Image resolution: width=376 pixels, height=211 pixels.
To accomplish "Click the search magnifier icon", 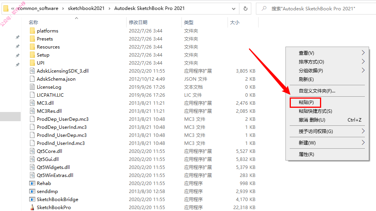I will point(264,9).
